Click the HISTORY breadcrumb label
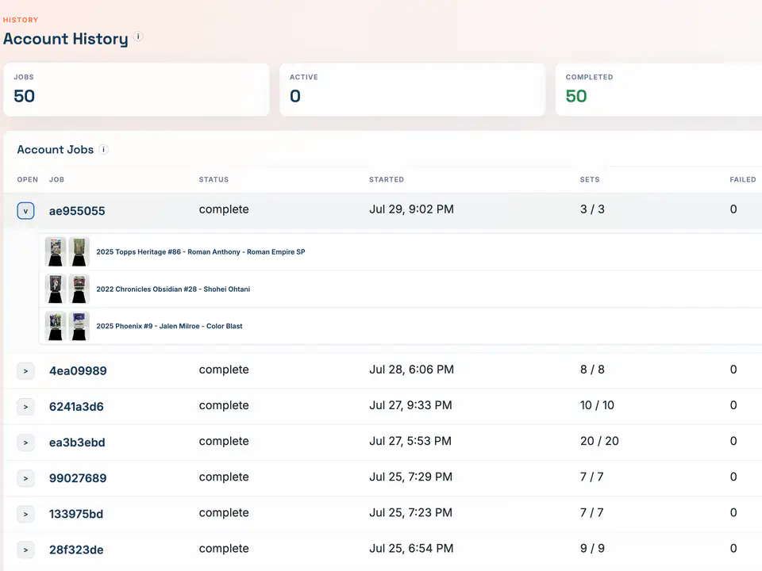 [x=21, y=20]
